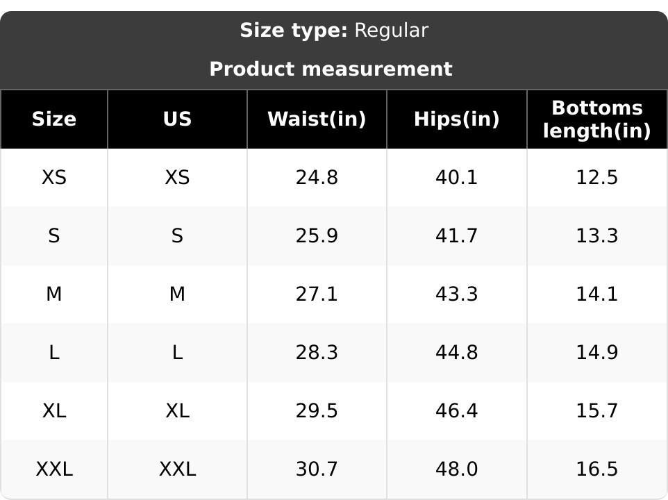Select the 14.1 bottoms length cell
The image size is (668, 500).
coord(596,294)
